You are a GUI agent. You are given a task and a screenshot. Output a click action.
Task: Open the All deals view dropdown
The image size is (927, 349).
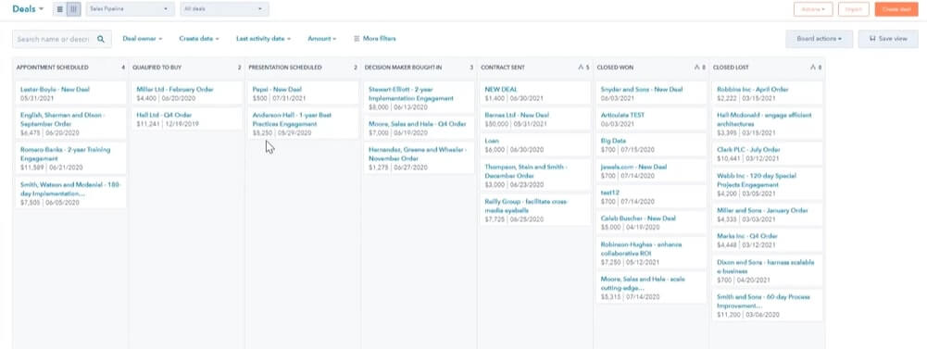pyautogui.click(x=224, y=9)
